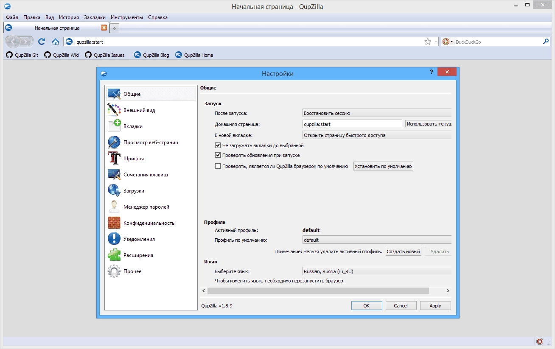Screen dimensions: 555x349
Task: Click Создать новый profile button
Action: 403,251
